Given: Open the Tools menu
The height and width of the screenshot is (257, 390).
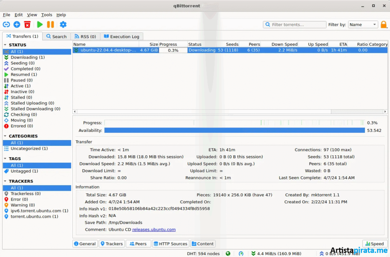Looking at the screenshot, I should 46,14.
